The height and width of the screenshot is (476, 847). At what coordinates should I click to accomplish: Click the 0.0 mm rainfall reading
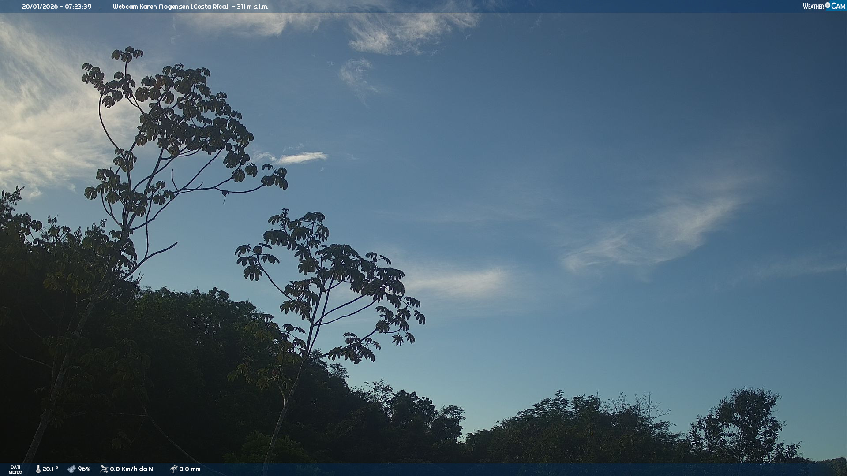click(x=190, y=469)
